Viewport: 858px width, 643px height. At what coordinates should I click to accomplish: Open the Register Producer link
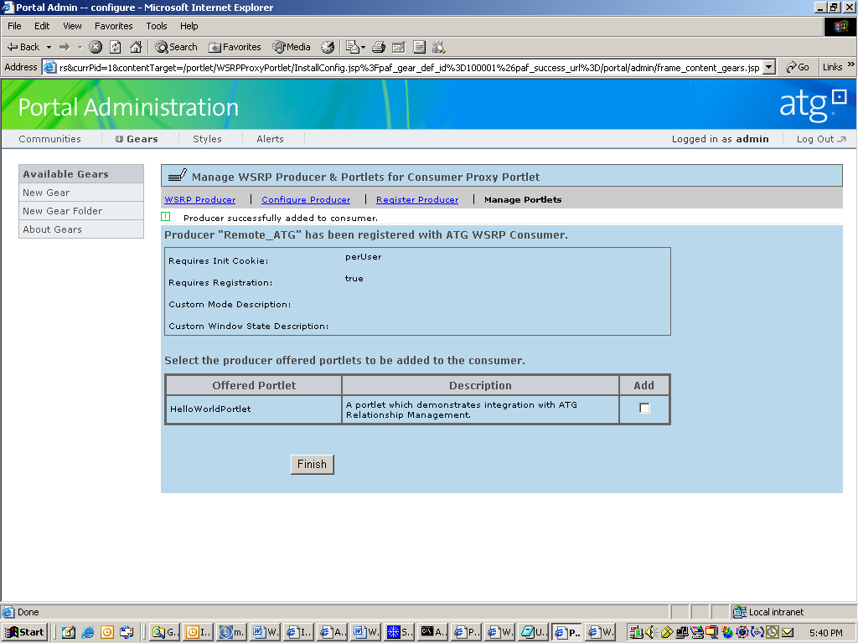(x=417, y=199)
